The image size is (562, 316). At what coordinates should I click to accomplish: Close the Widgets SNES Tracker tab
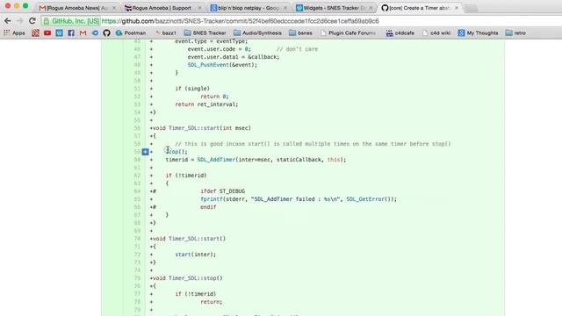[371, 8]
